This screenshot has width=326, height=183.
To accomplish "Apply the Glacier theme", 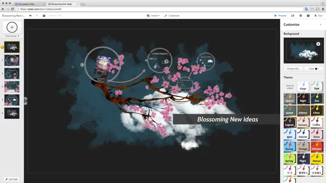I will pyautogui.click(x=304, y=135).
